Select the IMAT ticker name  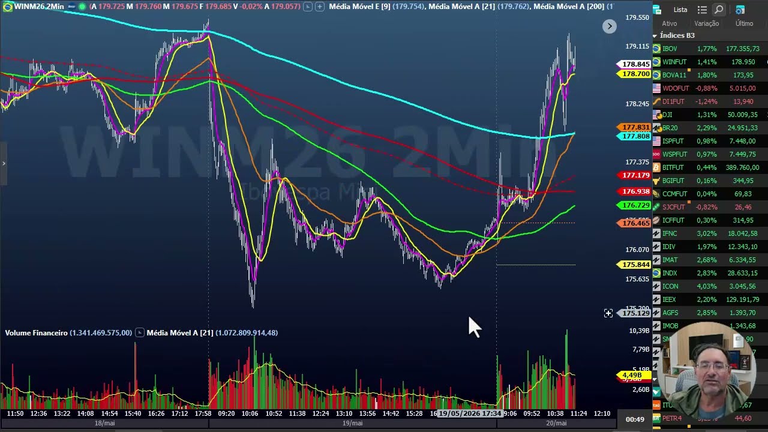670,260
